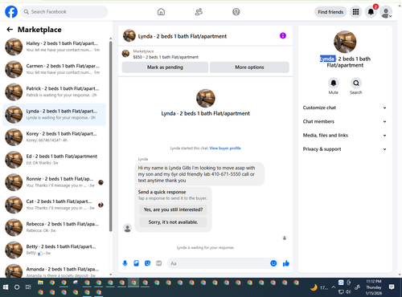The image size is (402, 297).
Task: Expand the Customize chat section
Action: click(345, 108)
